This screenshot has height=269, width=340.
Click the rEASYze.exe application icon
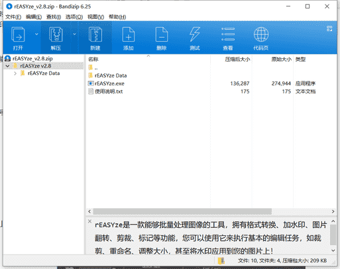(91, 83)
